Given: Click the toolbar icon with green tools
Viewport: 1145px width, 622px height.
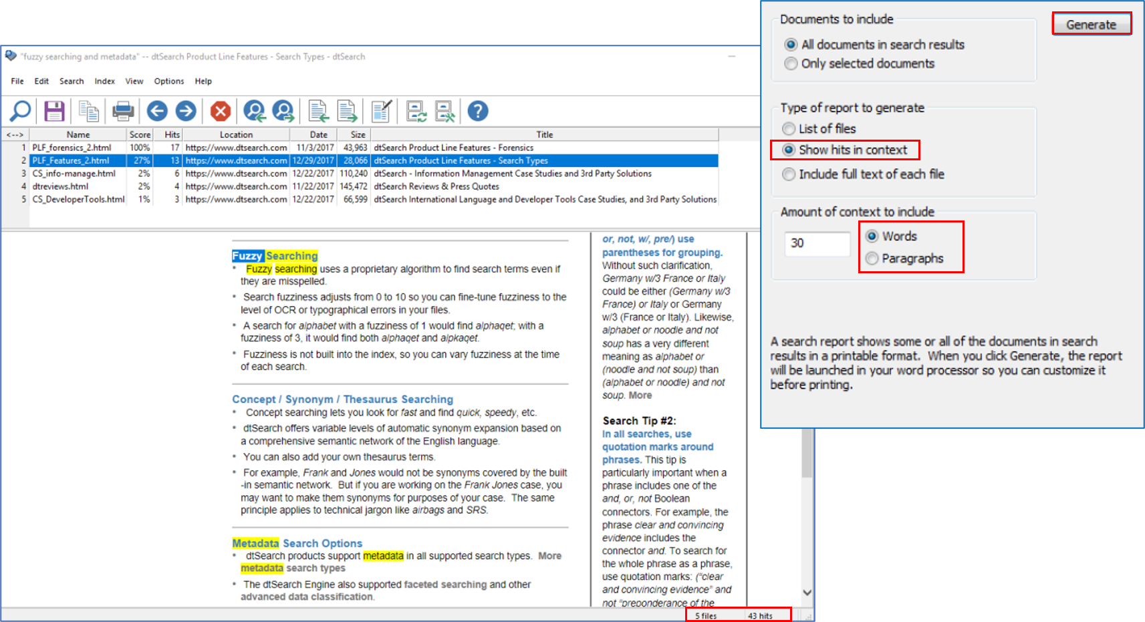Looking at the screenshot, I should pos(445,111).
